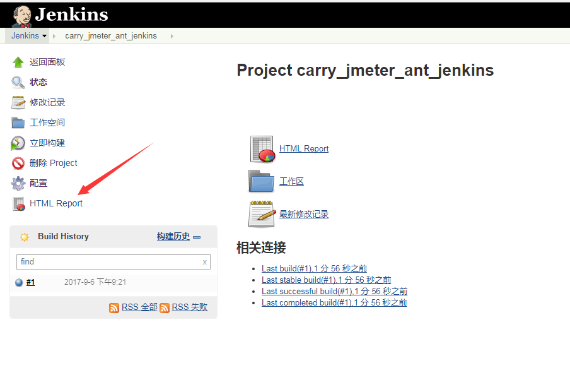Choose 删除 Project in the sidebar
Image resolution: width=570 pixels, height=368 pixels.
click(x=54, y=163)
